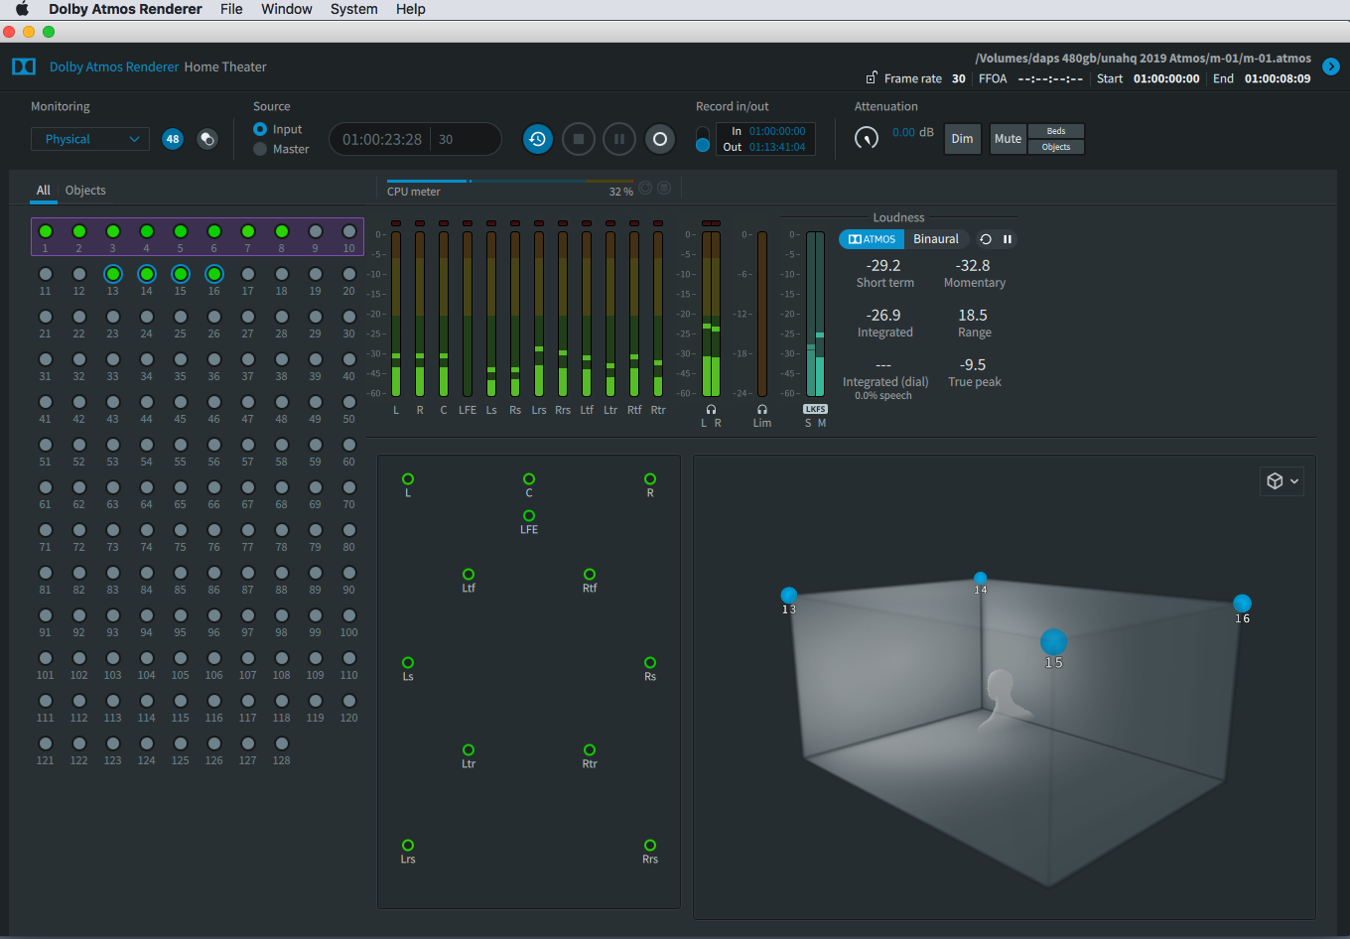The height and width of the screenshot is (939, 1350).
Task: Click the Home Theater title text
Action: click(x=225, y=67)
